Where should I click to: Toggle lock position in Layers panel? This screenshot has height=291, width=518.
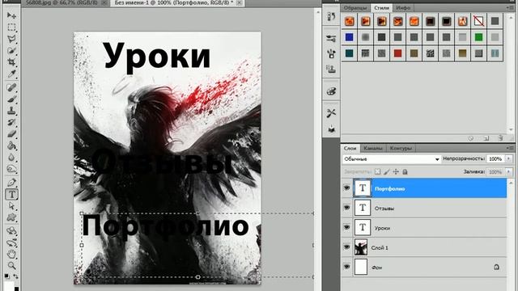coord(396,171)
